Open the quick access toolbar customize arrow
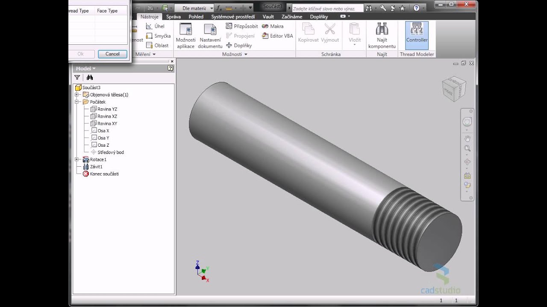The image size is (547, 307). [250, 8]
